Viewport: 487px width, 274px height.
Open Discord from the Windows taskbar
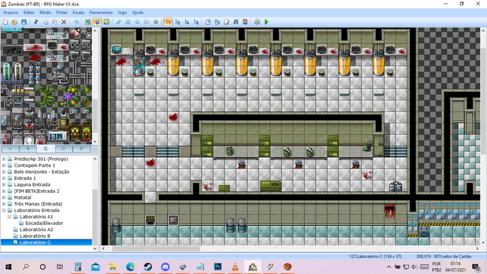click(165, 266)
